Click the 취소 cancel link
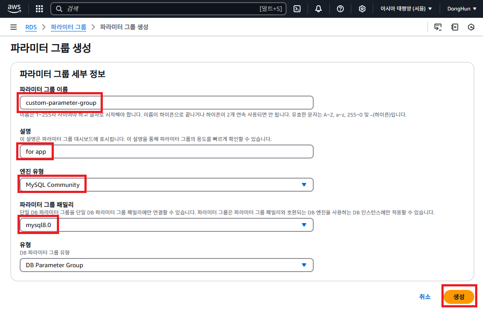 (x=425, y=297)
